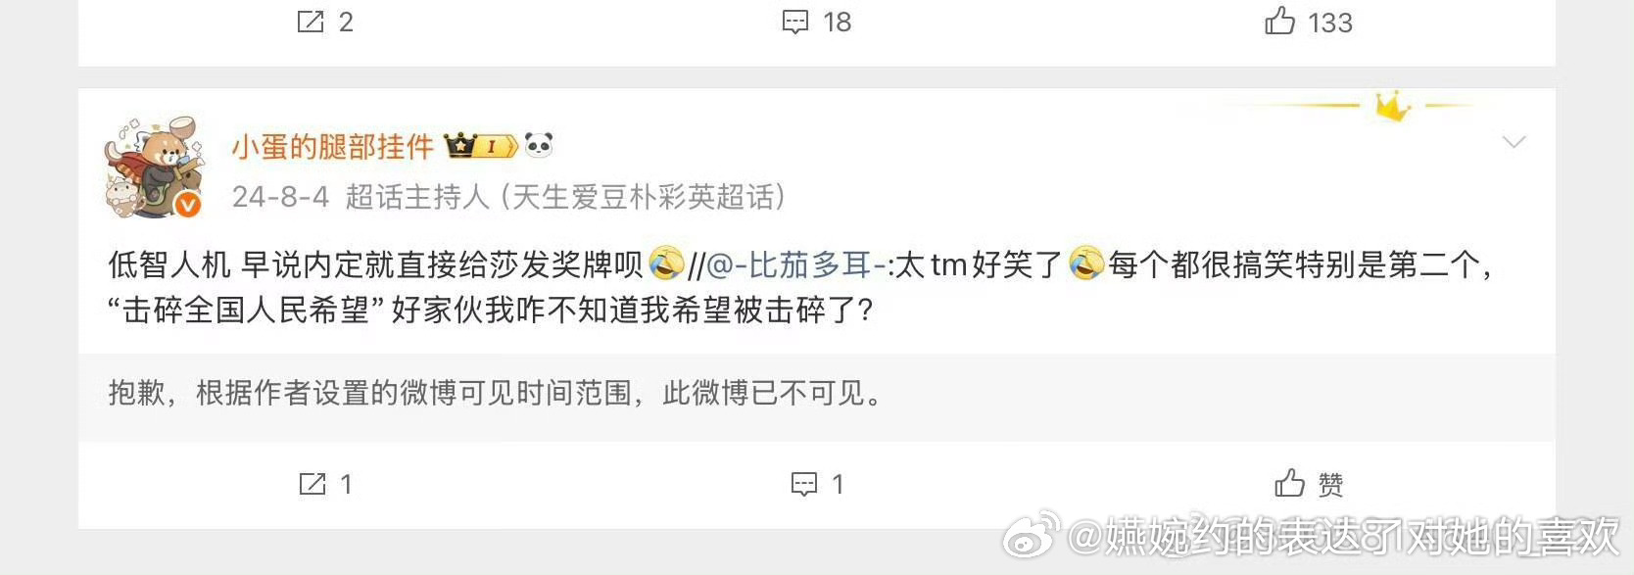
Task: Click the golden crown decoration on card
Action: click(x=1391, y=105)
